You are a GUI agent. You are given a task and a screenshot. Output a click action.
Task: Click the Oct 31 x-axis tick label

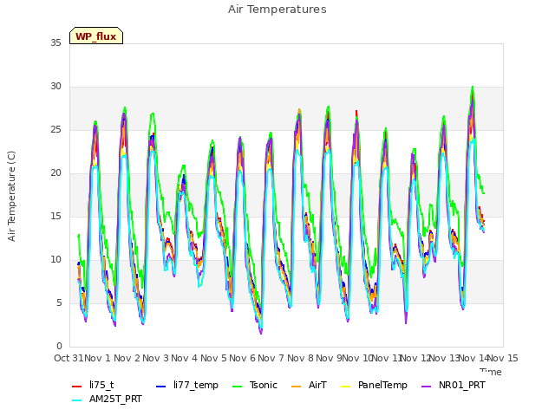69,358
